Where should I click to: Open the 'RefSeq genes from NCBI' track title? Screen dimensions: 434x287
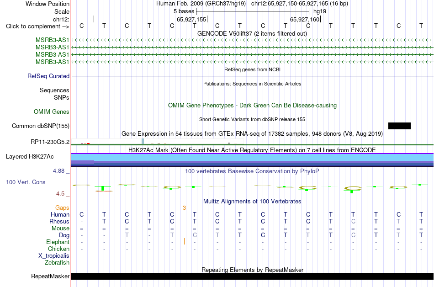coord(252,69)
